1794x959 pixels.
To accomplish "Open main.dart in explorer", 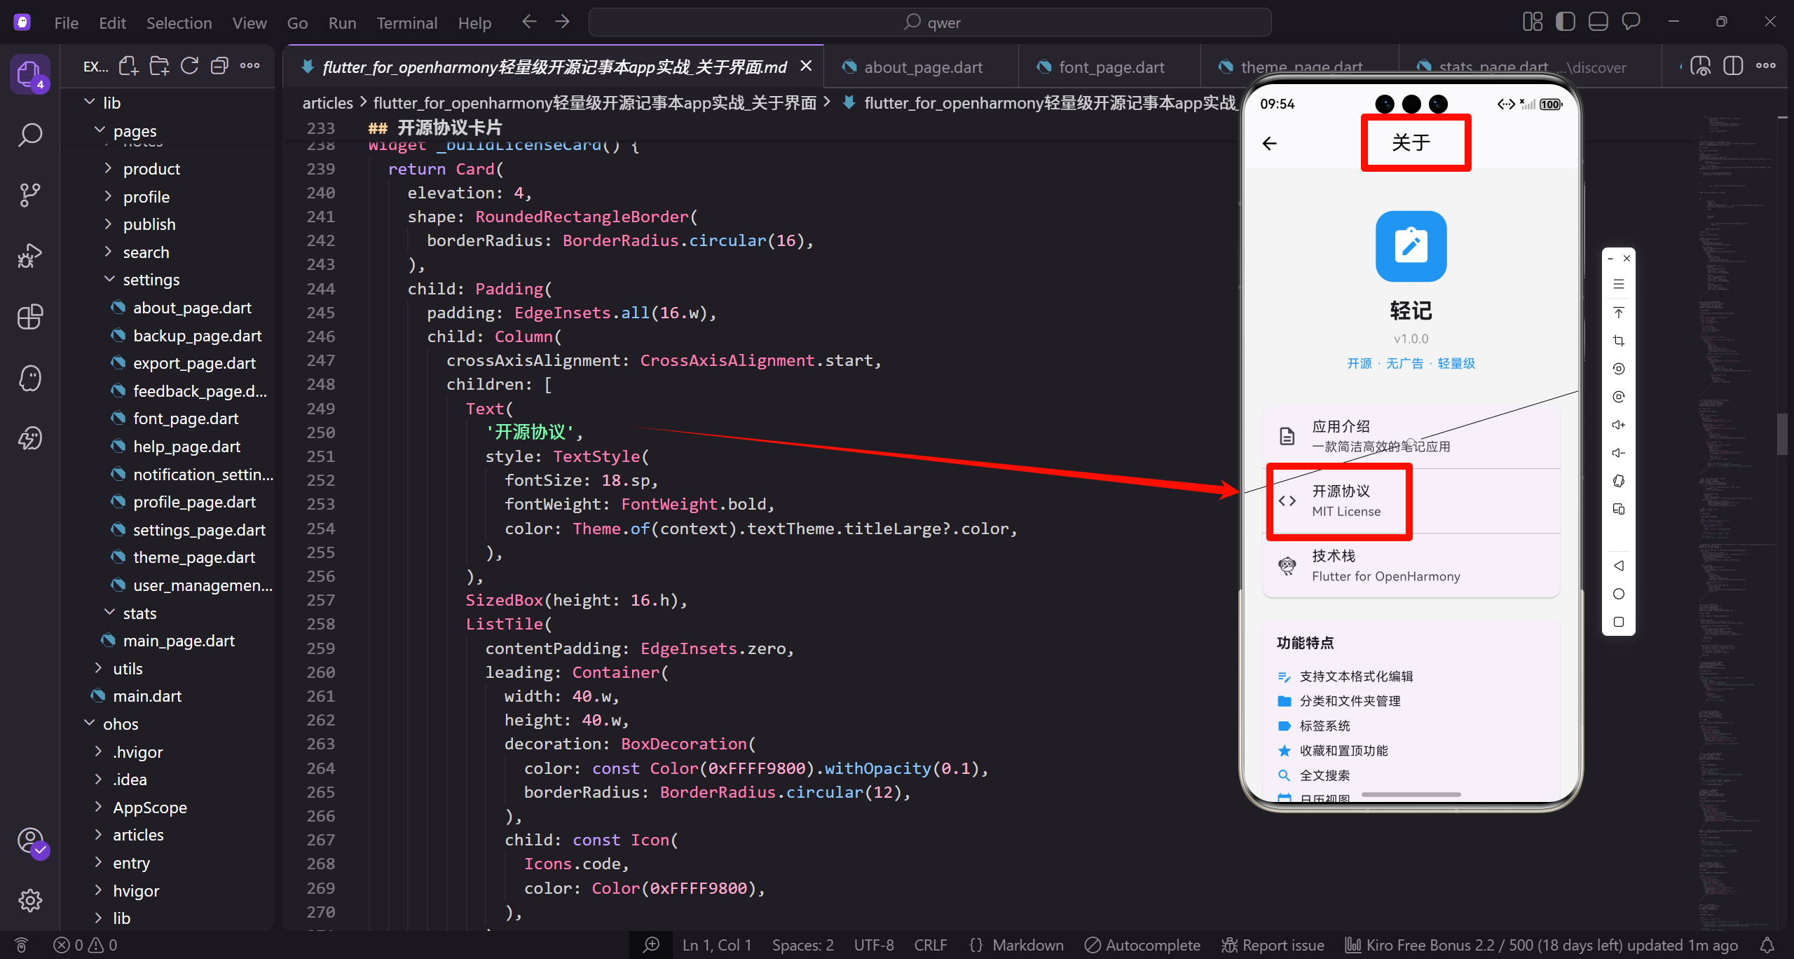I will [x=147, y=696].
